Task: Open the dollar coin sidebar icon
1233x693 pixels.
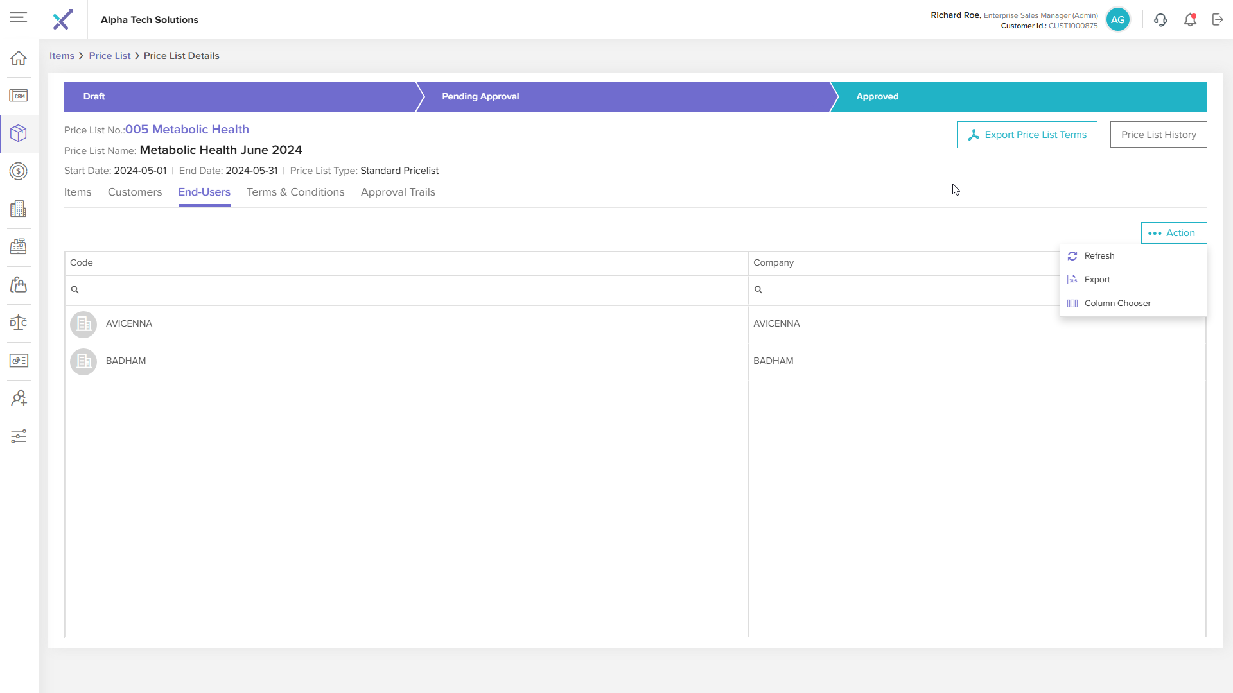Action: (x=19, y=171)
